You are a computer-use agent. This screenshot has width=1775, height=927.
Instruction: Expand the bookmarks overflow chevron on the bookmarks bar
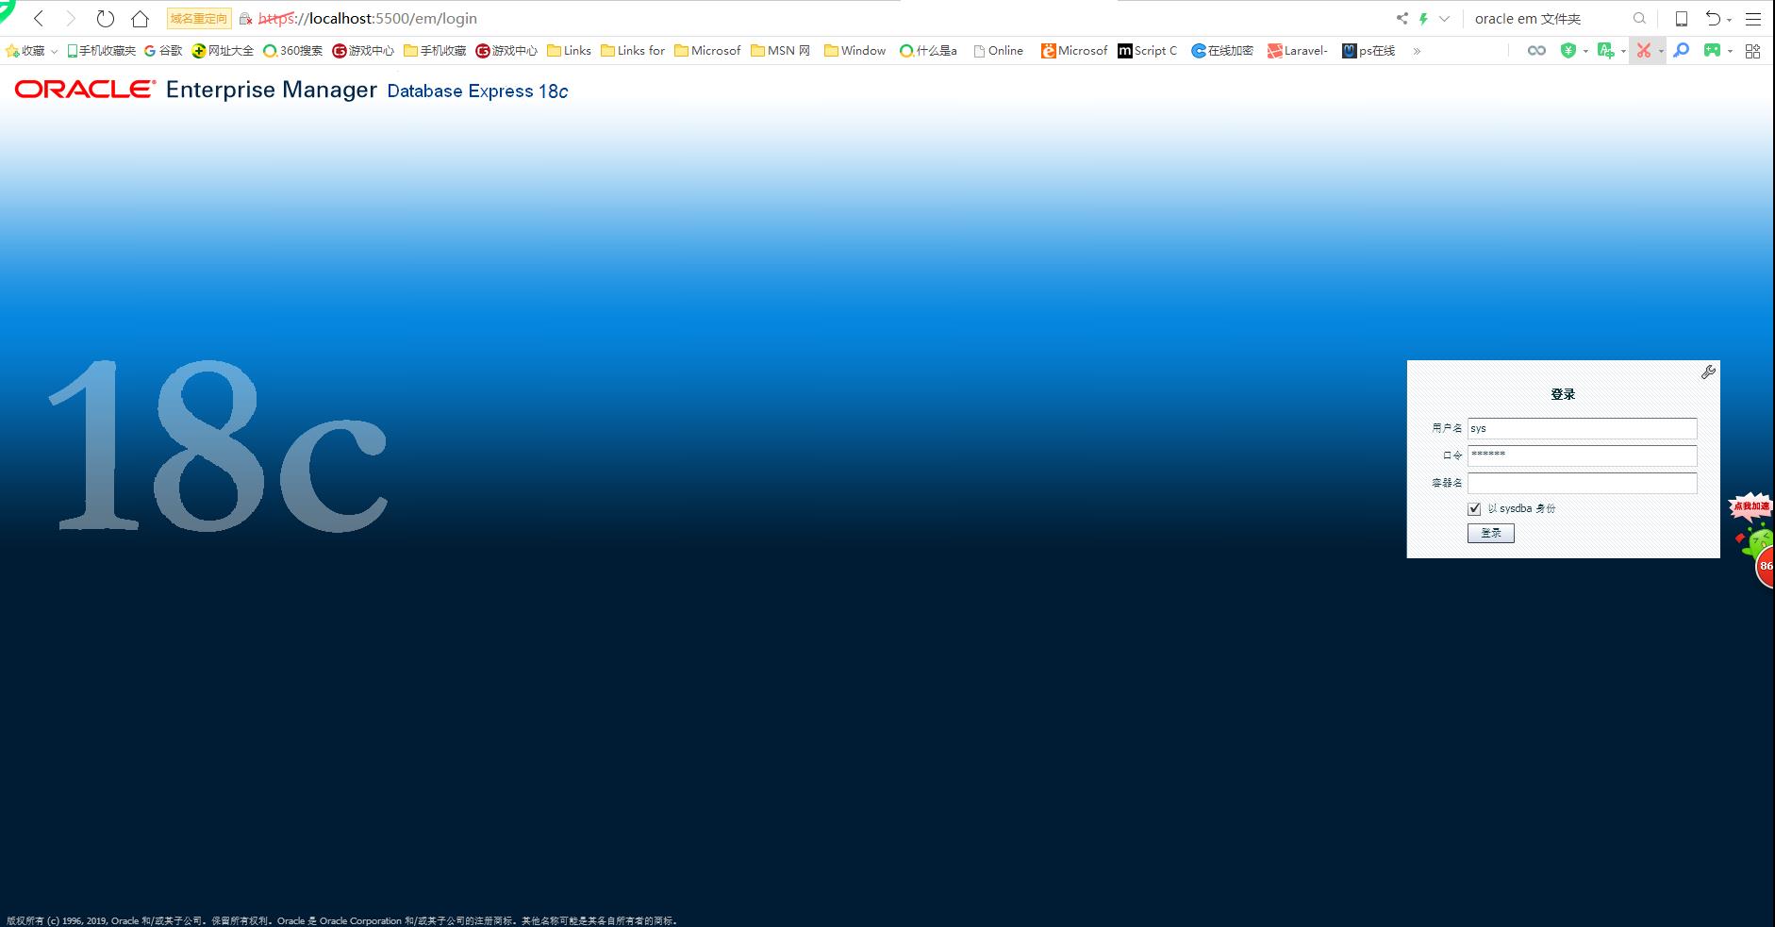pyautogui.click(x=1417, y=51)
